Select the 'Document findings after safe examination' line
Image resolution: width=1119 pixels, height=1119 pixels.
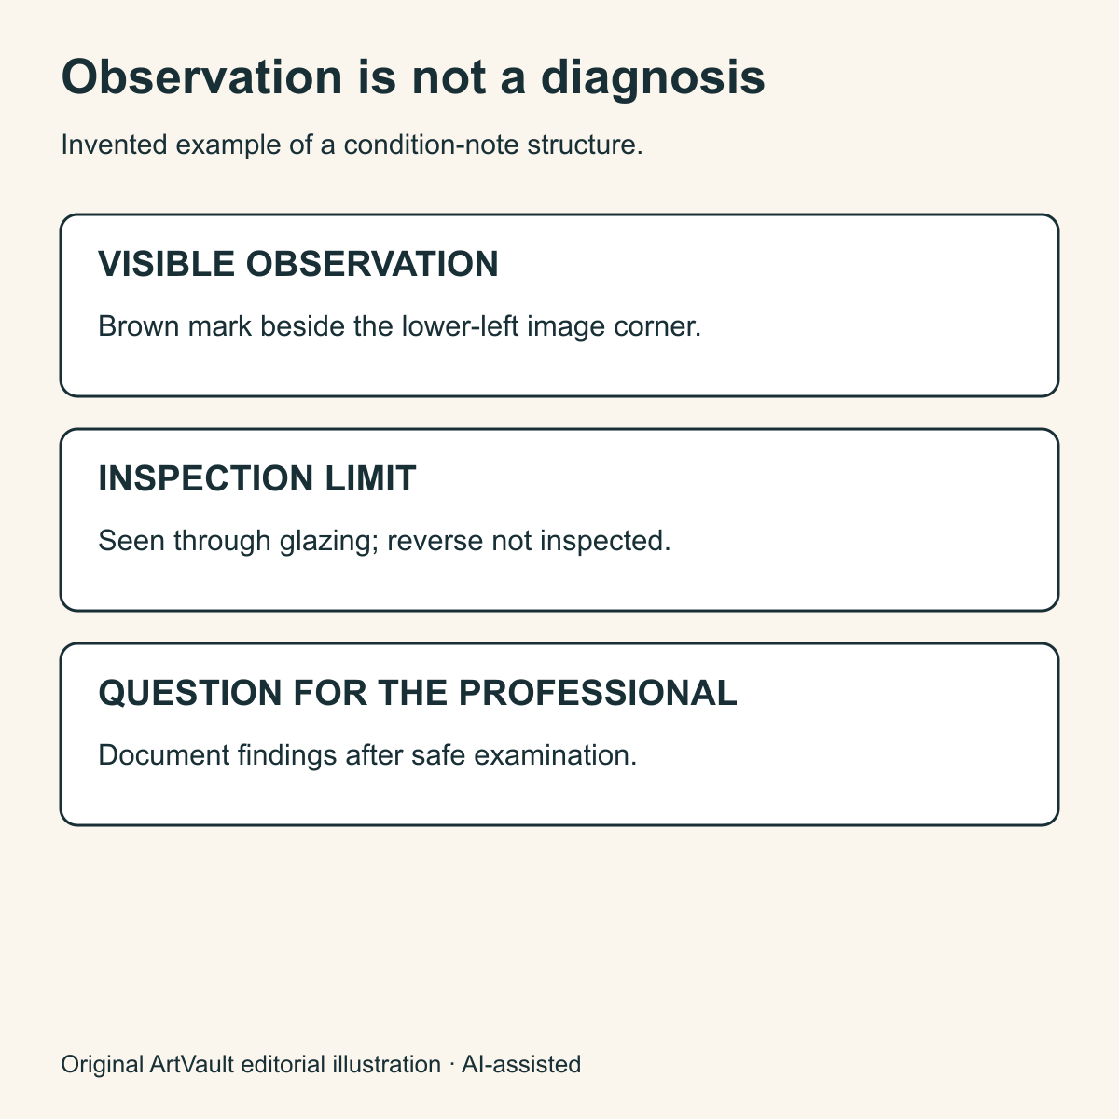(367, 755)
